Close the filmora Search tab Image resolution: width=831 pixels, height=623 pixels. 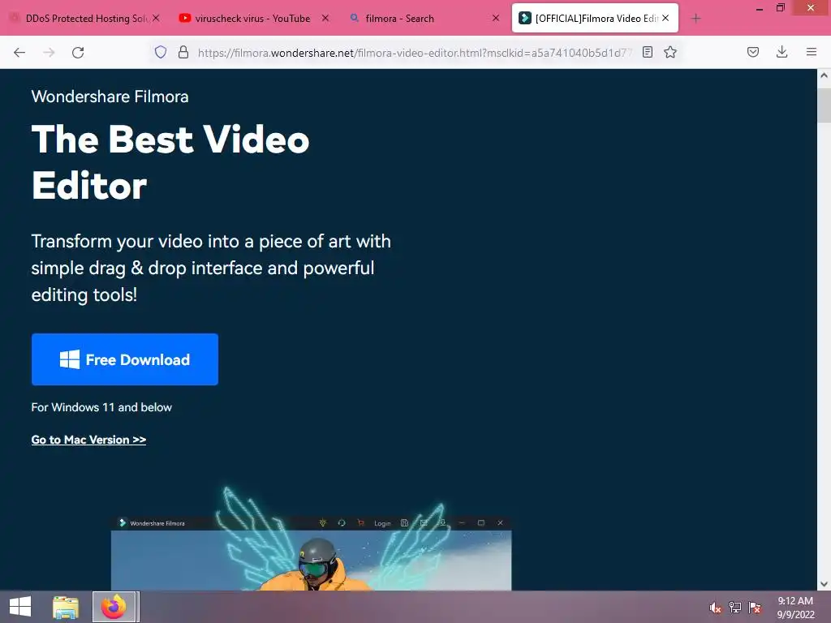tap(496, 18)
